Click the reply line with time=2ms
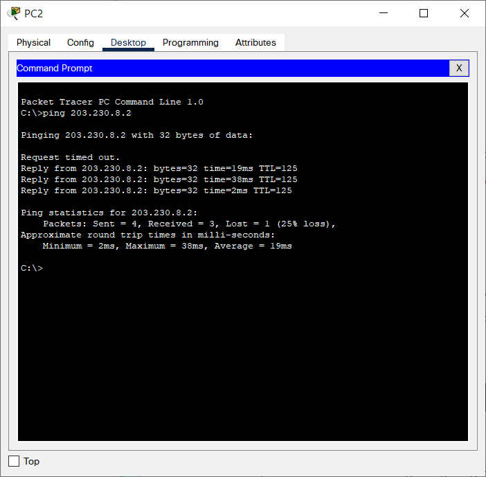 [156, 190]
